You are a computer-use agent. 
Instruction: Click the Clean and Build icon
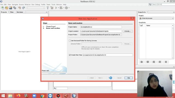[x=52, y=8]
